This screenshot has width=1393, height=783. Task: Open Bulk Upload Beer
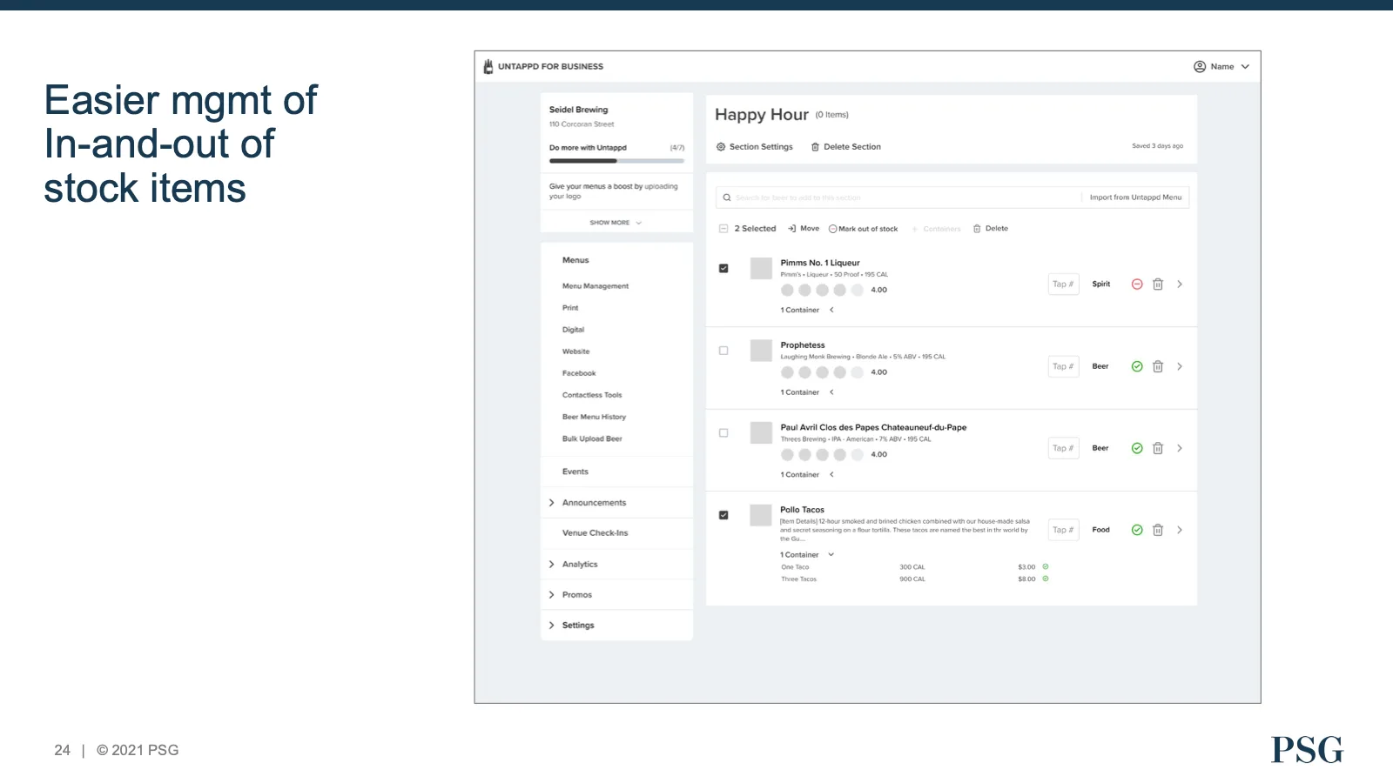click(592, 438)
